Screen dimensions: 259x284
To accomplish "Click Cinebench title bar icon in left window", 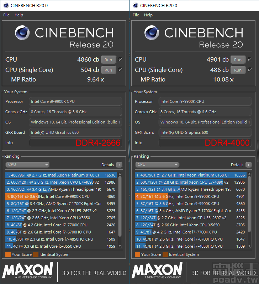I will coord(6,5).
